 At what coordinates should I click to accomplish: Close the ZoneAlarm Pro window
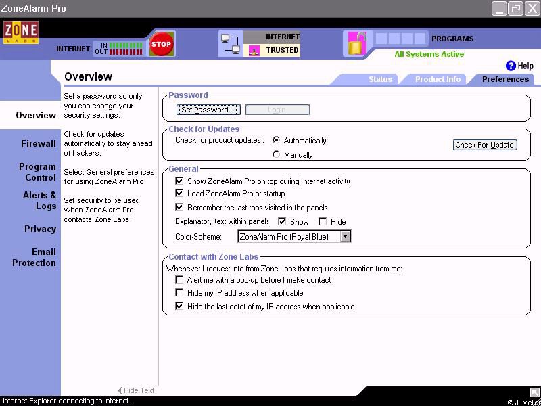pos(532,9)
